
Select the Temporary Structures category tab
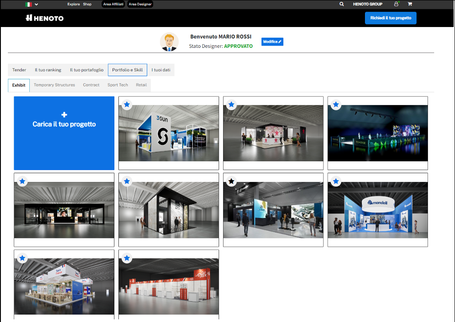click(x=54, y=85)
